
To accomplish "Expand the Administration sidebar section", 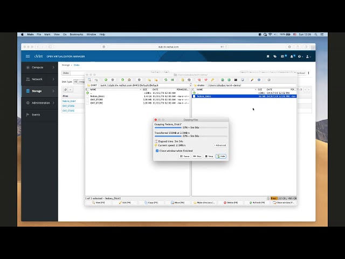I will pos(39,103).
